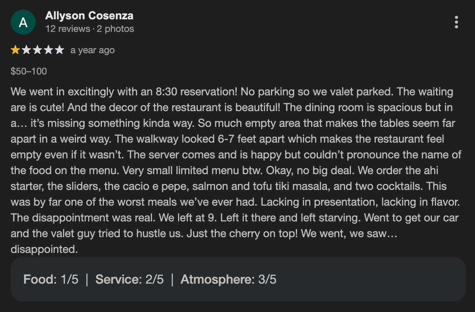Click the final word "disappointed." of the review
This screenshot has height=312, width=475.
tap(44, 249)
